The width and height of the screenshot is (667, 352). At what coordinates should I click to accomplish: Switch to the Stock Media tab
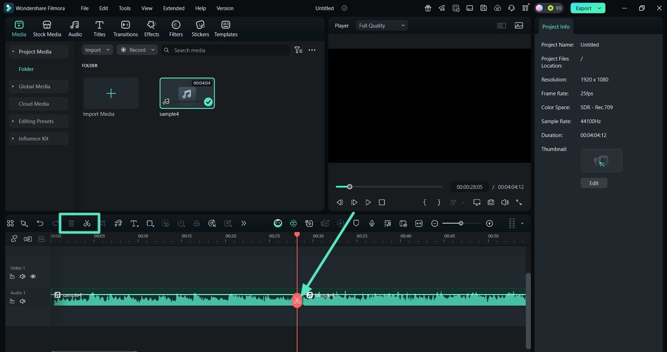[47, 29]
